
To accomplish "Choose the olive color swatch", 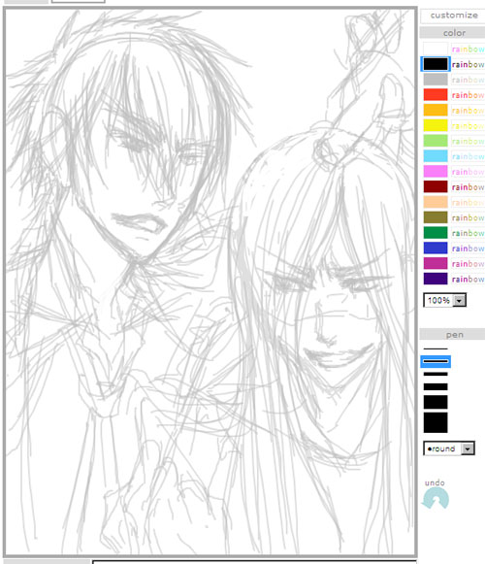I will [435, 217].
